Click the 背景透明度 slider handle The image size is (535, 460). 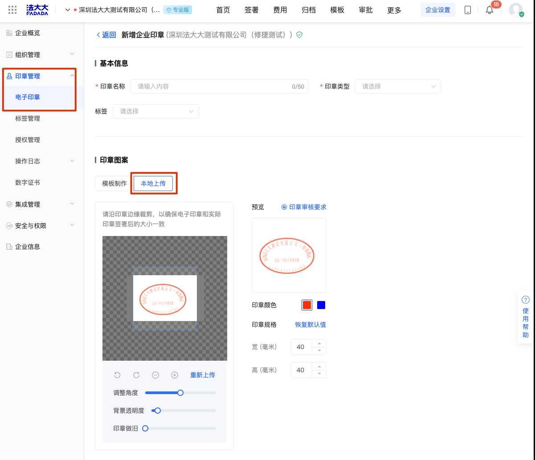[158, 411]
